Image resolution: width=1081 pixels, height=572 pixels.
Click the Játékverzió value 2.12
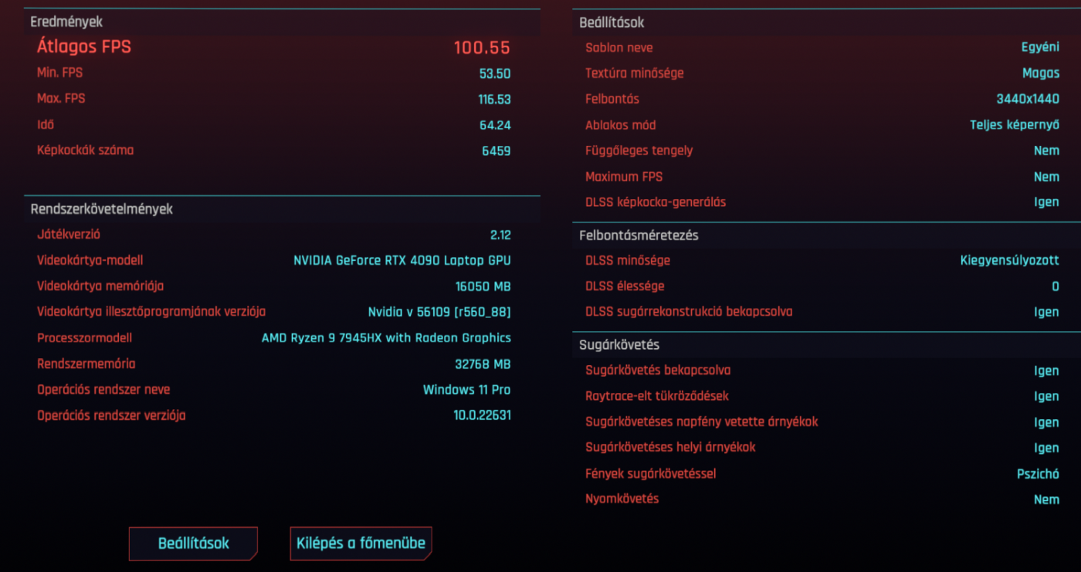tap(500, 235)
